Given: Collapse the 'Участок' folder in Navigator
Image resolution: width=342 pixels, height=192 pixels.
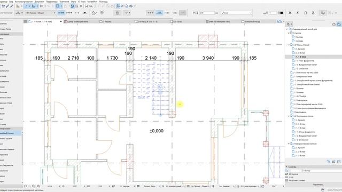Looking at the screenshot, I should [x=289, y=33].
